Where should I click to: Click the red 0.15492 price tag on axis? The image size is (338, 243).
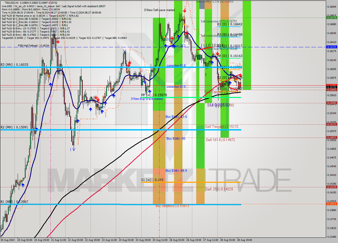coord(332,103)
